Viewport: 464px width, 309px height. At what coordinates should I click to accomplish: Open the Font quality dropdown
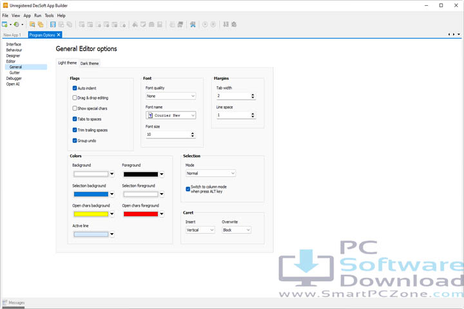coord(170,96)
